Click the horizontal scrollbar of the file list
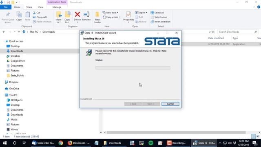This screenshot has height=147, width=261. 176,132
